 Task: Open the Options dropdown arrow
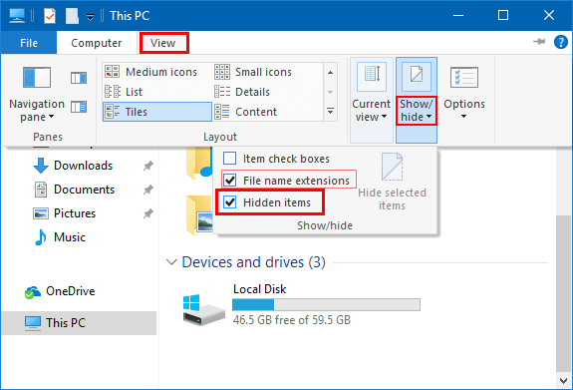[463, 117]
